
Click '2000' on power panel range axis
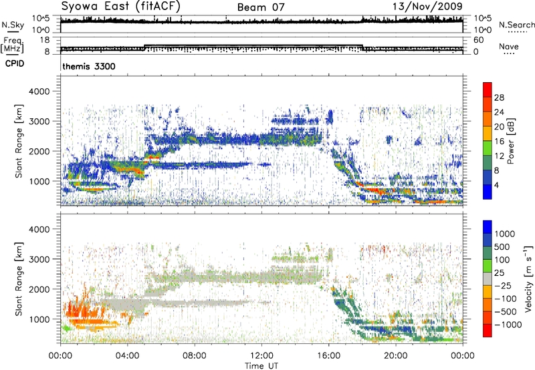pyautogui.click(x=39, y=151)
